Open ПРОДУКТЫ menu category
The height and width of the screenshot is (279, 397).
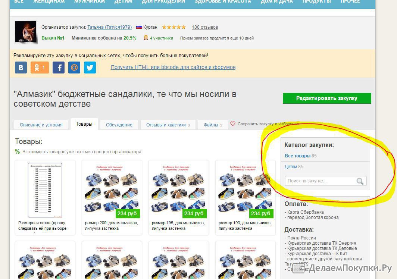pyautogui.click(x=317, y=1)
